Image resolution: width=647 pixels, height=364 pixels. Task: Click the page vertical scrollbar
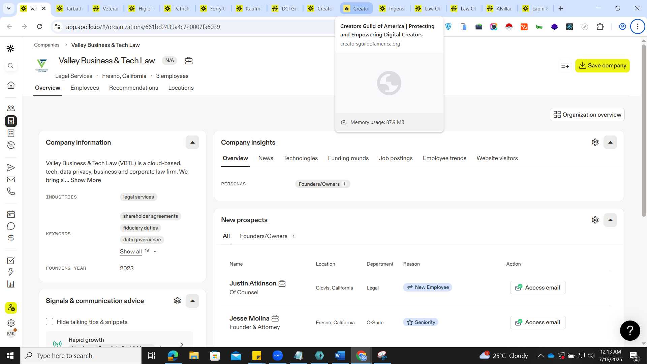643,131
